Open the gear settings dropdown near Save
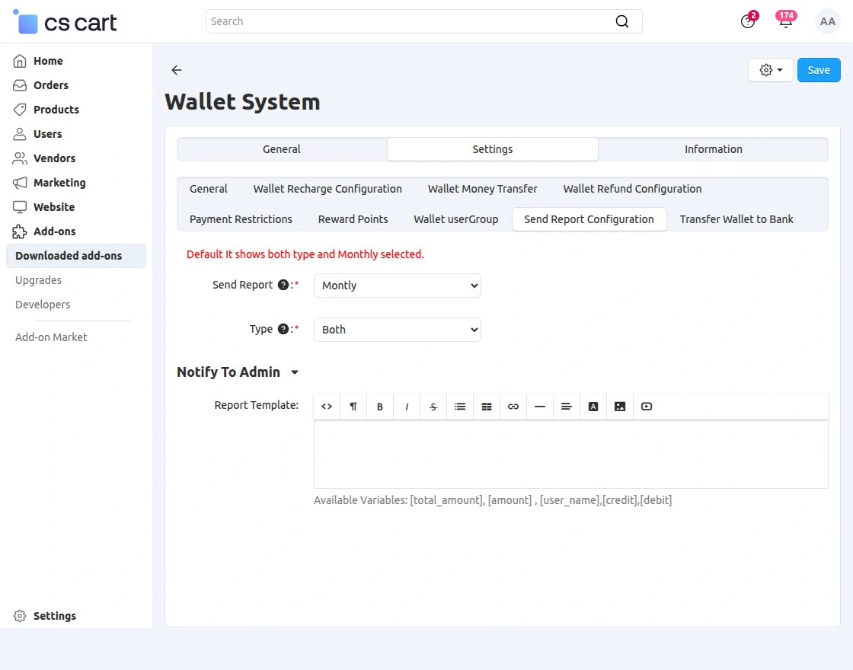The height and width of the screenshot is (670, 853). (770, 69)
